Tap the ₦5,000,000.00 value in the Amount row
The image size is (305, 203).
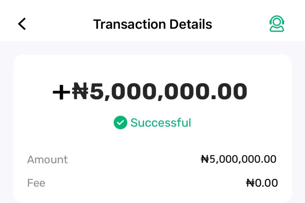[x=238, y=159]
